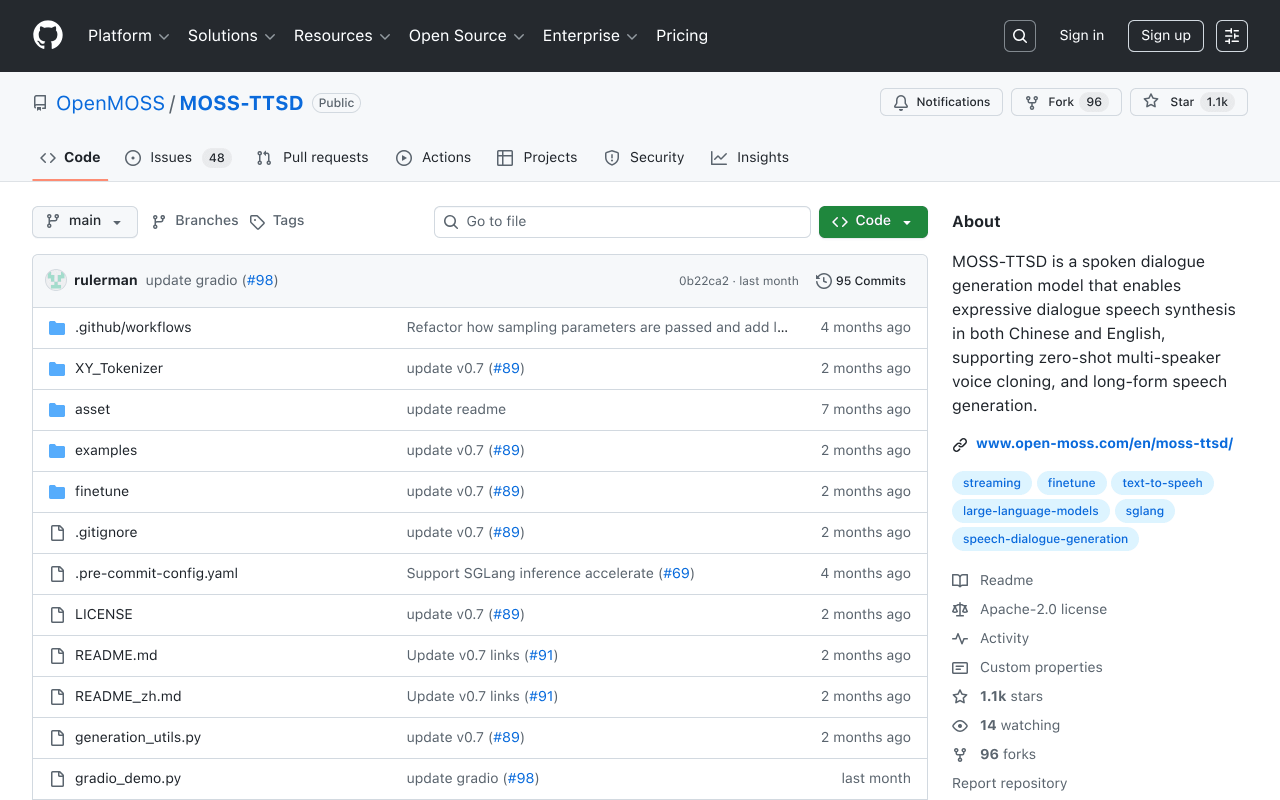Open the generation_utils.py file
Image resolution: width=1280 pixels, height=800 pixels.
pyautogui.click(x=137, y=737)
